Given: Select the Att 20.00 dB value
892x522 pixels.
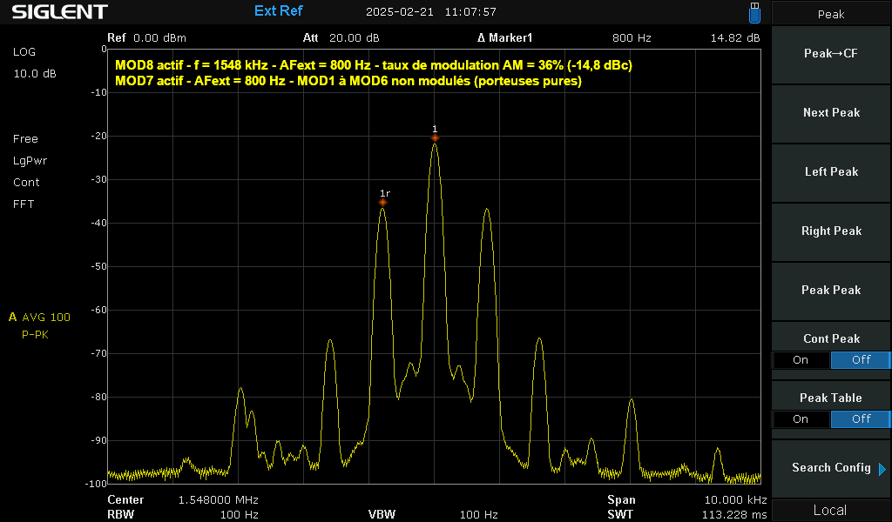Looking at the screenshot, I should (354, 38).
